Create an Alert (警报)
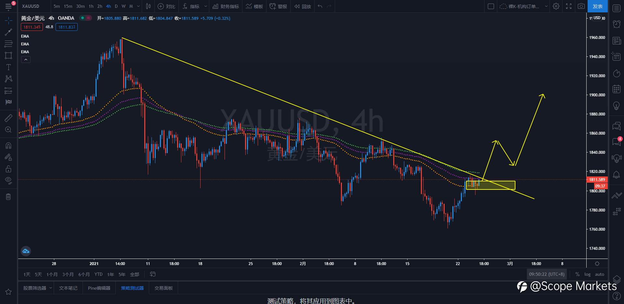Screen dimensions: 624x304 (278, 6)
